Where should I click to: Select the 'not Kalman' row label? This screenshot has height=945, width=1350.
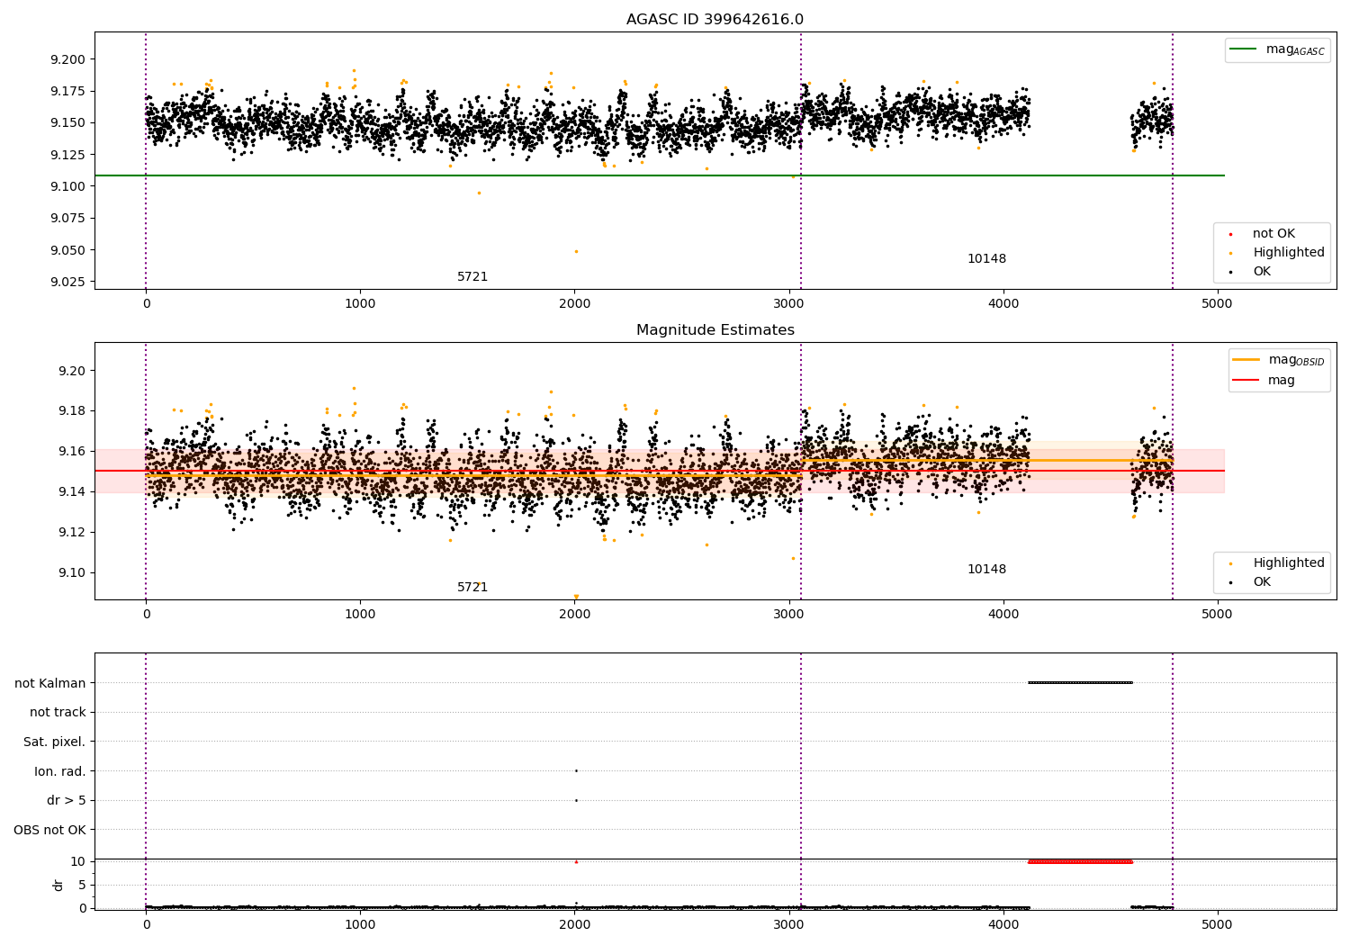coord(50,683)
